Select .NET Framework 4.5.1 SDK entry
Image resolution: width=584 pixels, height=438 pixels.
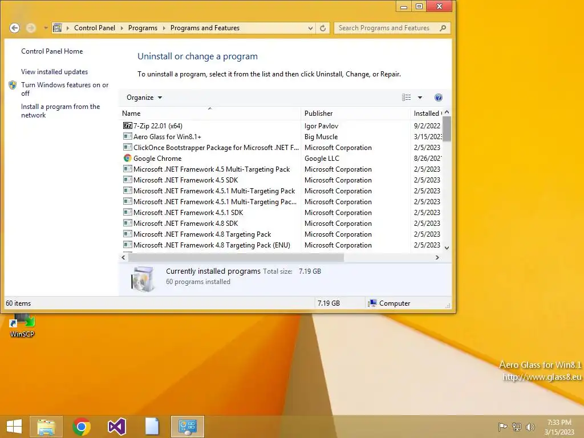(188, 213)
